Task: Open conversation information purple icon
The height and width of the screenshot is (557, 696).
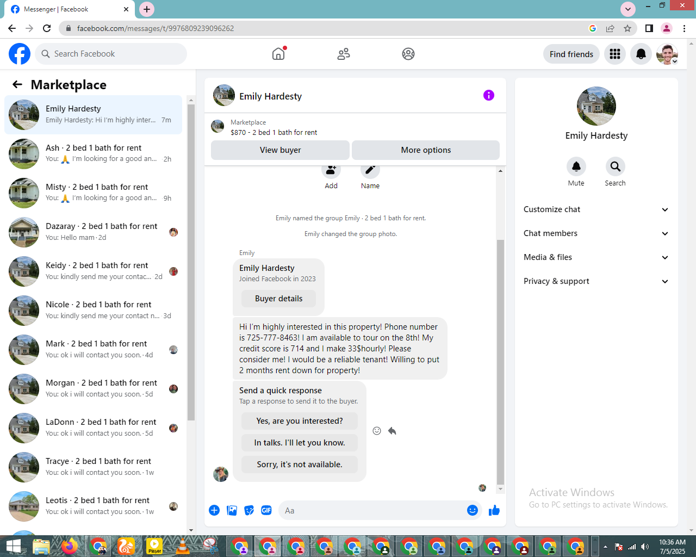Action: [489, 95]
